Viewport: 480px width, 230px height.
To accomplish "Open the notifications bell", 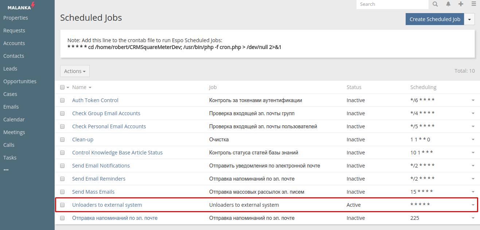I will [448, 4].
